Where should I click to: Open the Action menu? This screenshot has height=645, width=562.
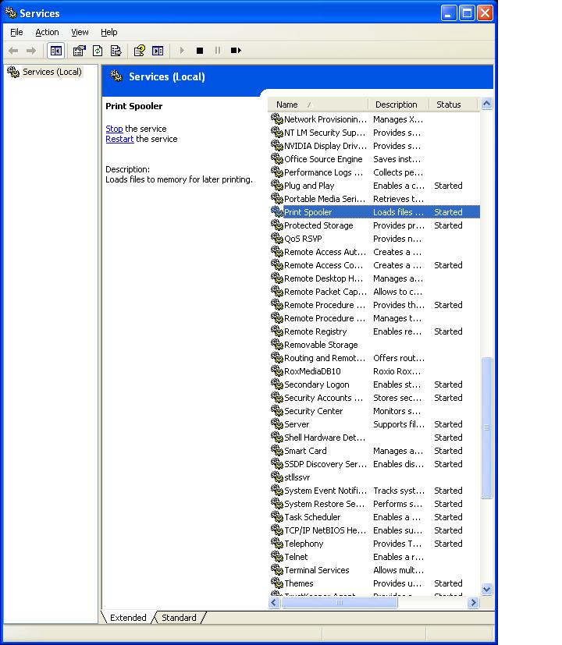click(47, 32)
